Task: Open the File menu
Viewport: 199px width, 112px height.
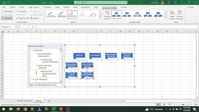Action: [4, 7]
